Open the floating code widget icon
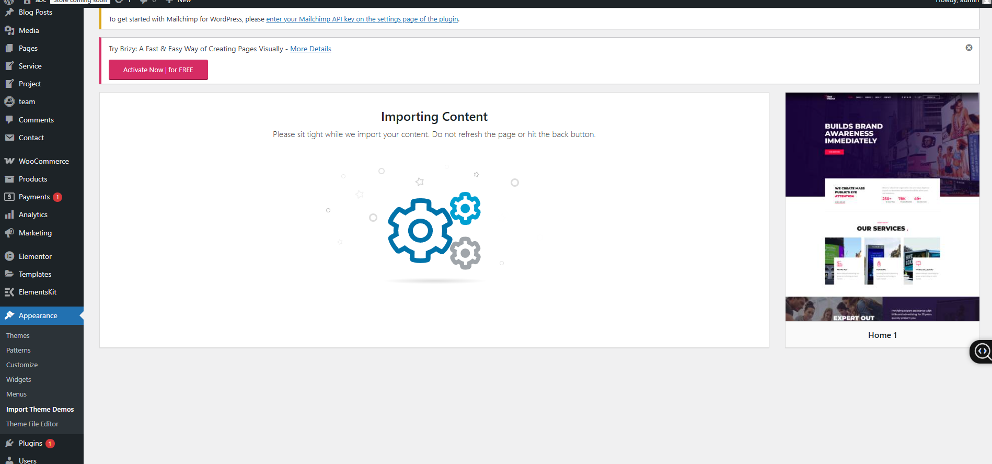992x464 pixels. click(982, 351)
